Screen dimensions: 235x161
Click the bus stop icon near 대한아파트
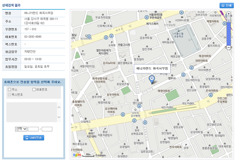point(191,68)
